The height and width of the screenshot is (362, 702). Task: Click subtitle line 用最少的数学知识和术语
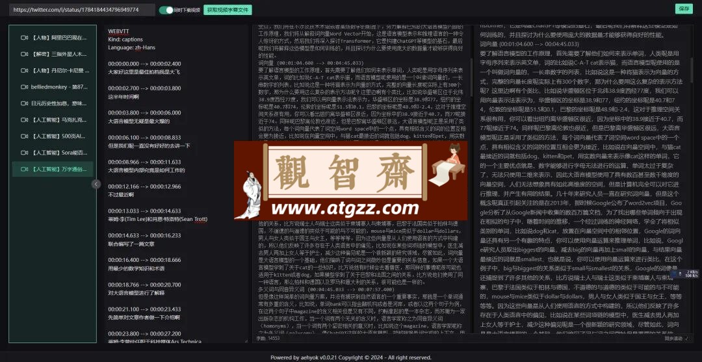[x=136, y=268]
